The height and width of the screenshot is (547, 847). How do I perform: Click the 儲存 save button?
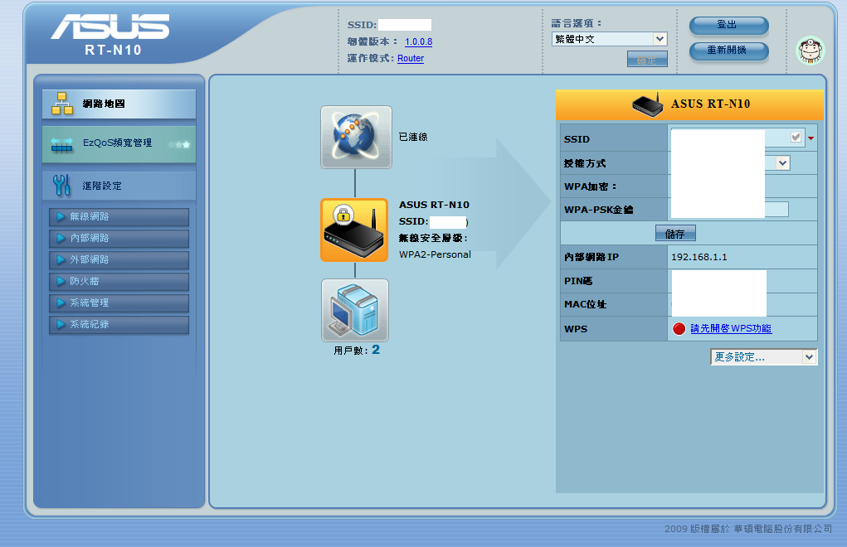tap(675, 234)
